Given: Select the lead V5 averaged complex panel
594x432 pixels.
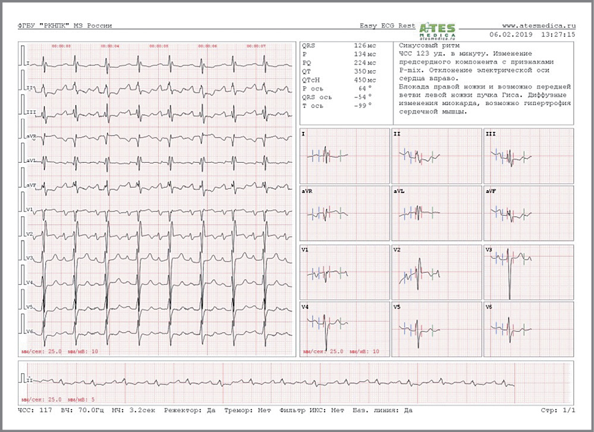Looking at the screenshot, I should click(436, 328).
